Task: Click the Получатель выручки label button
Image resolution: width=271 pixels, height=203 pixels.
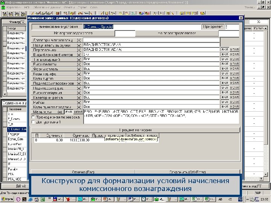Action: coord(56,45)
